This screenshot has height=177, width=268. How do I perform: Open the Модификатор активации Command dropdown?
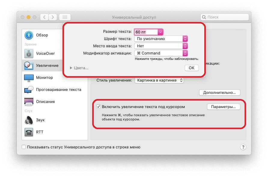161,53
